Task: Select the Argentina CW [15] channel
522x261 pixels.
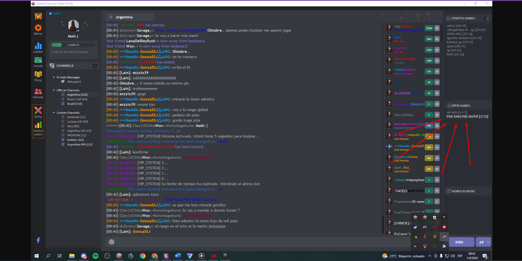Action: (79, 131)
